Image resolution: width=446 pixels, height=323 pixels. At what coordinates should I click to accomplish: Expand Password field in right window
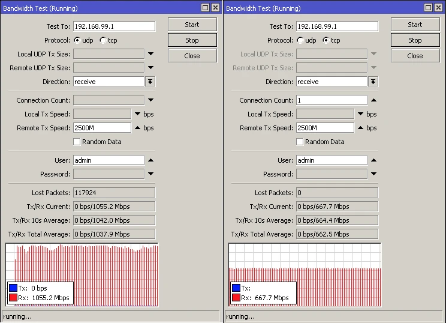click(x=373, y=174)
